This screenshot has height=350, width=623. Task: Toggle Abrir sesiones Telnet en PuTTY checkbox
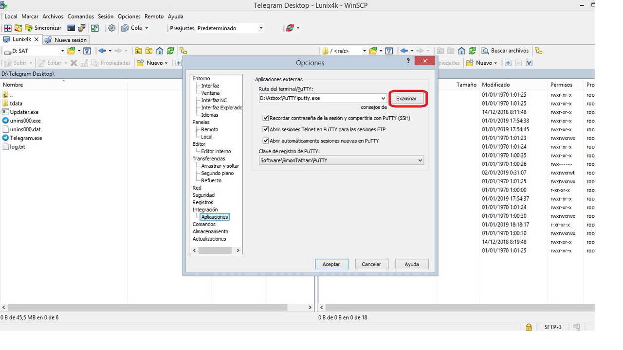[x=266, y=129]
